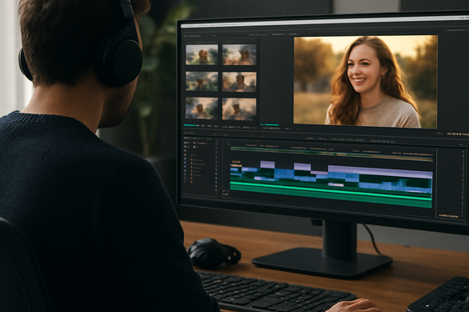The height and width of the screenshot is (312, 469).
Task: Select the top-right clip thumbnail in media bin
Action: pos(239,54)
